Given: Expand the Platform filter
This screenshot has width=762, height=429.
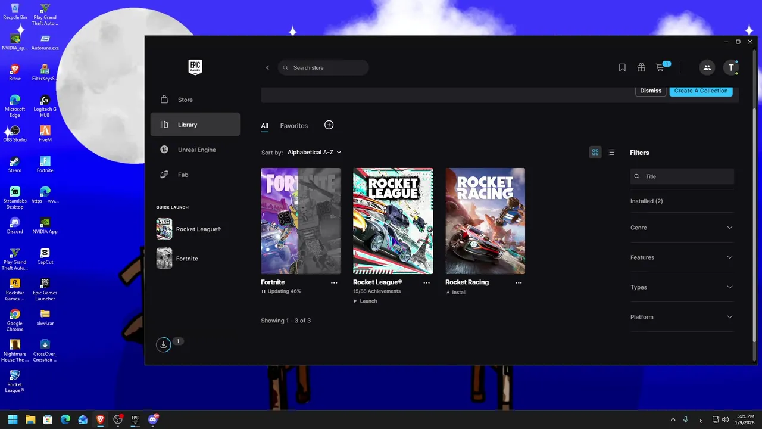Looking at the screenshot, I should pos(682,317).
